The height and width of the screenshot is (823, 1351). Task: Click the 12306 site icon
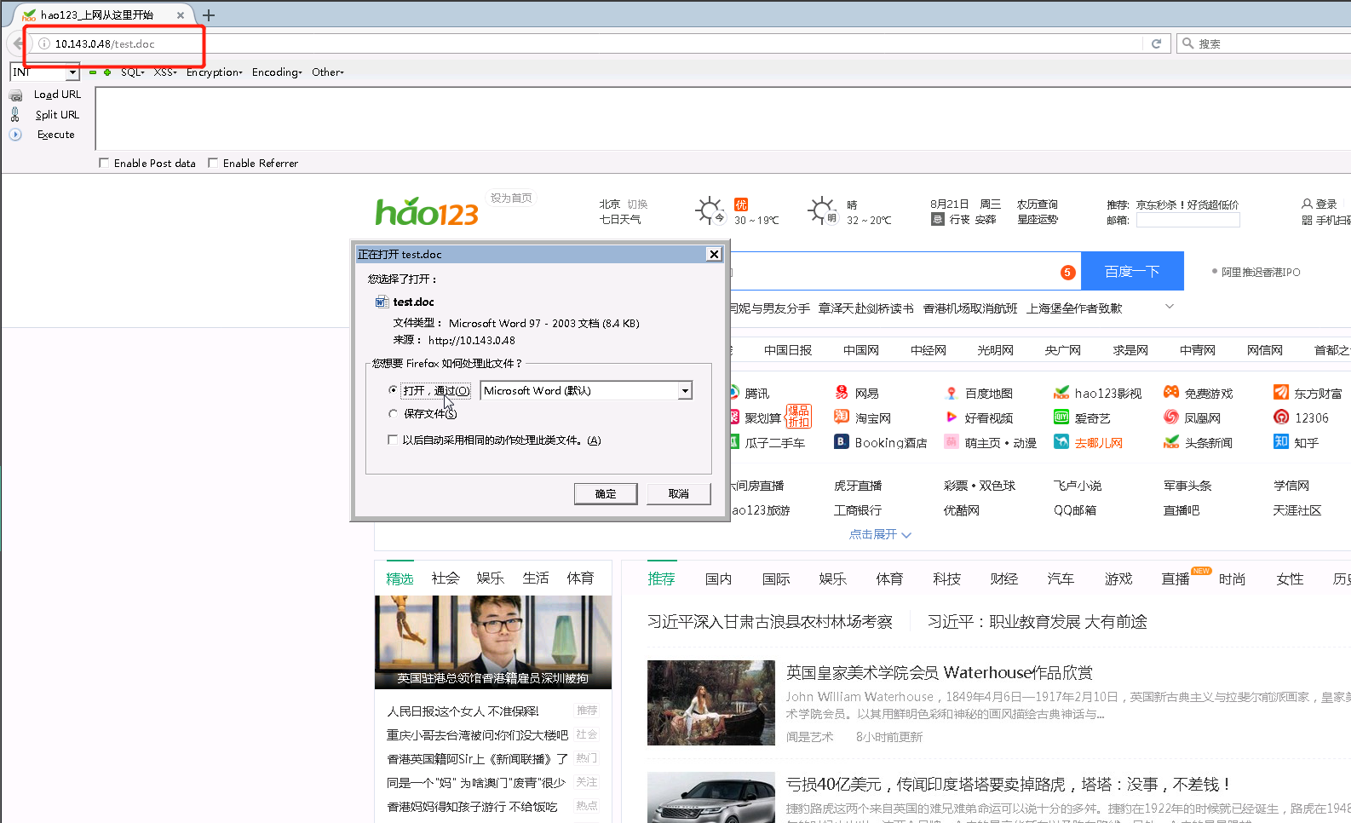1280,417
